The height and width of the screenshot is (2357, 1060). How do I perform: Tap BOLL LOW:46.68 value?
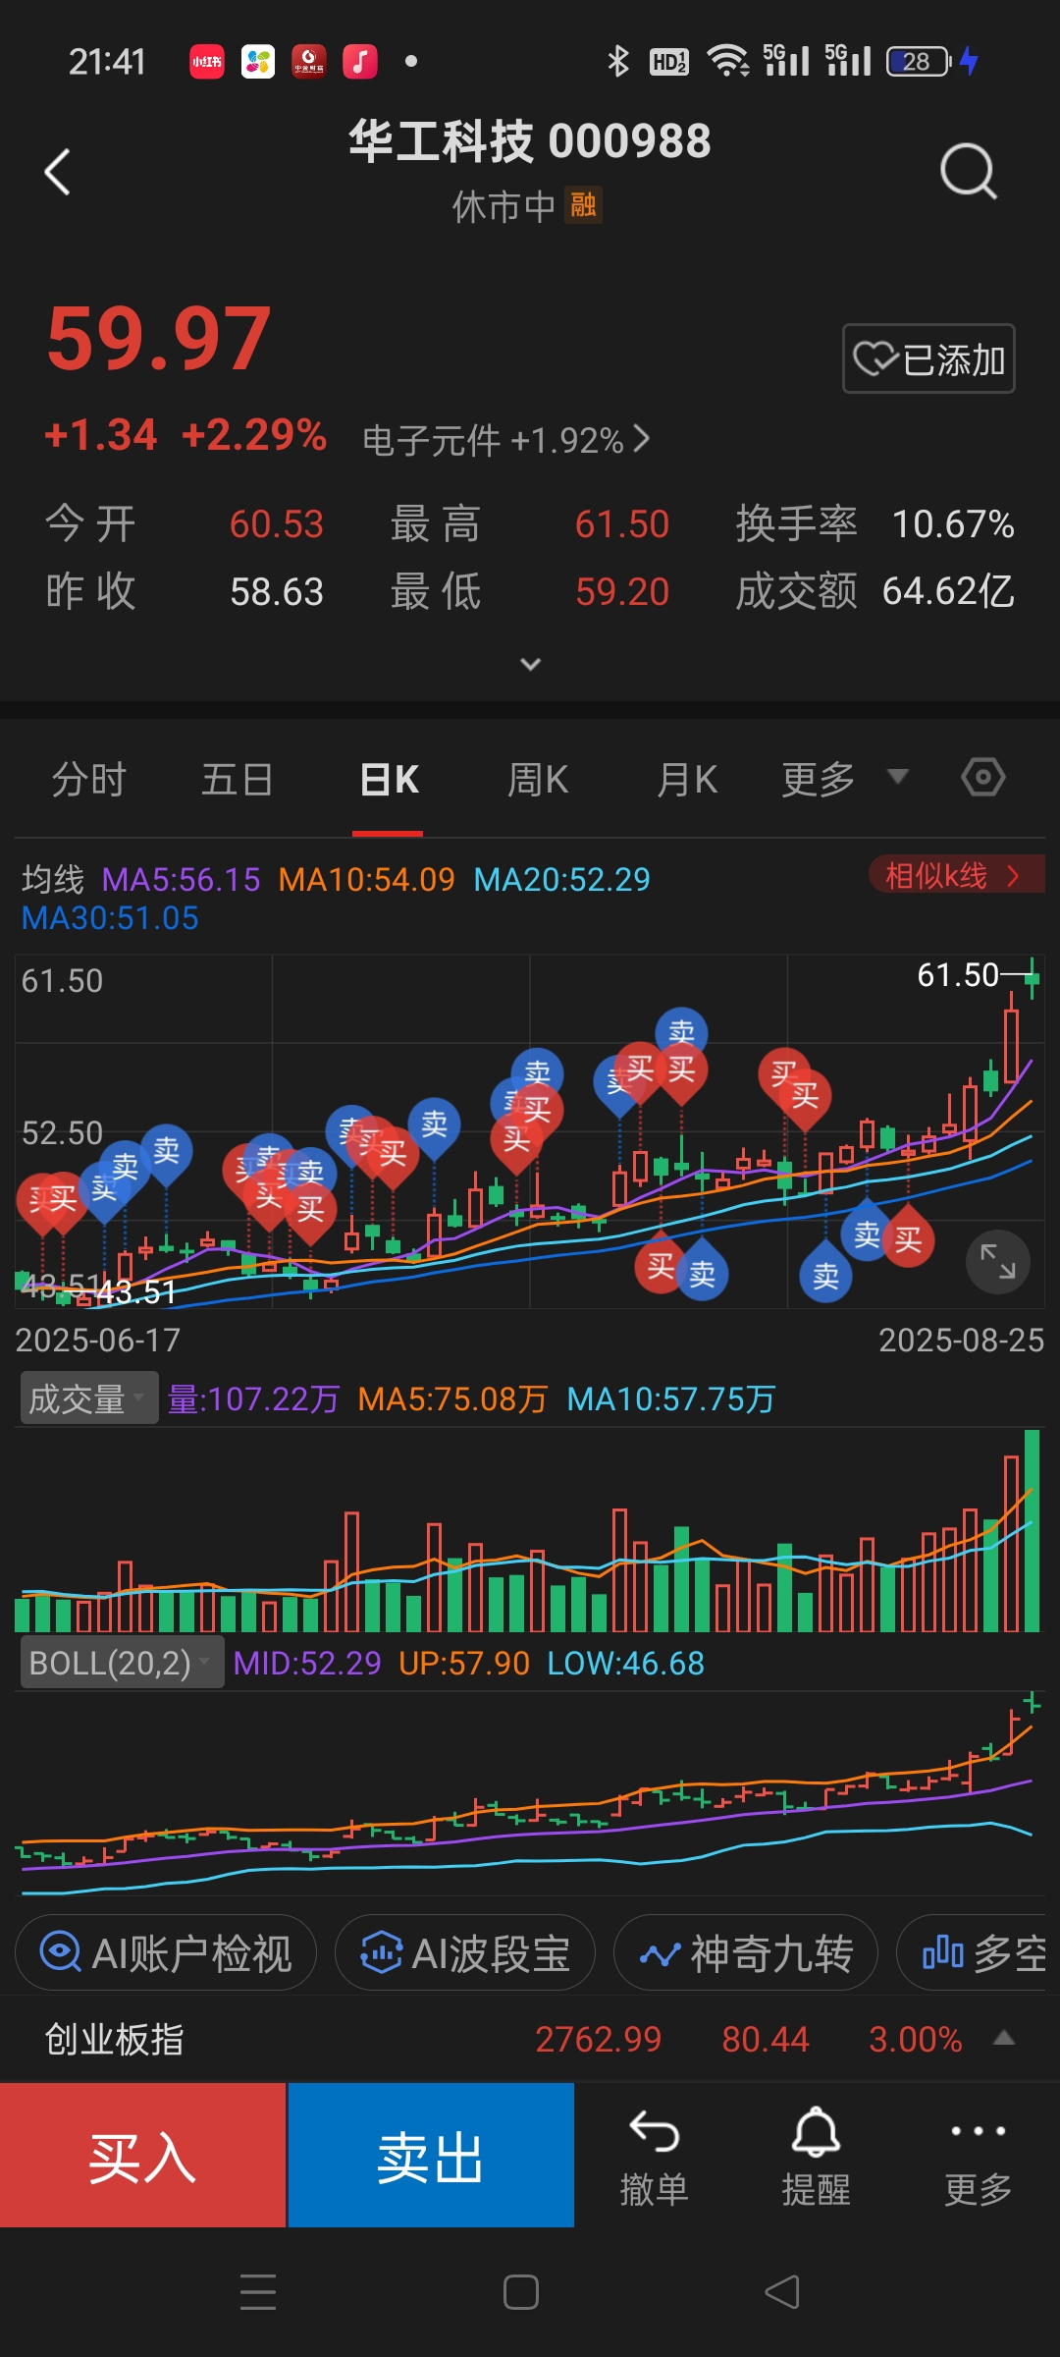pos(625,1663)
